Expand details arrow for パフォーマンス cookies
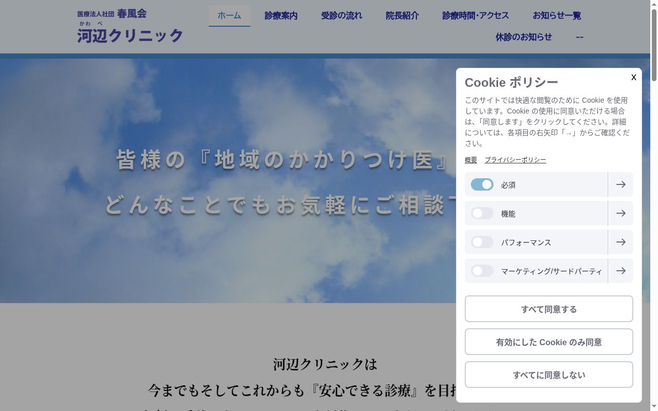Screen dimensions: 658x411 tap(620, 242)
